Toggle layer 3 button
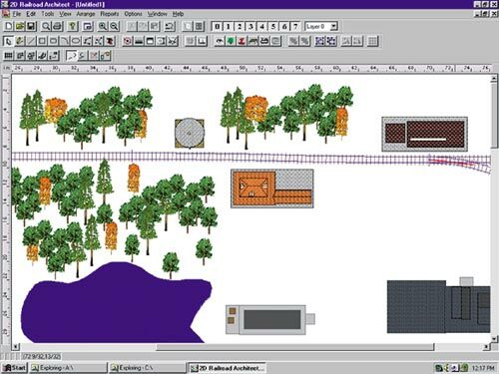This screenshot has width=499, height=374. [x=250, y=26]
